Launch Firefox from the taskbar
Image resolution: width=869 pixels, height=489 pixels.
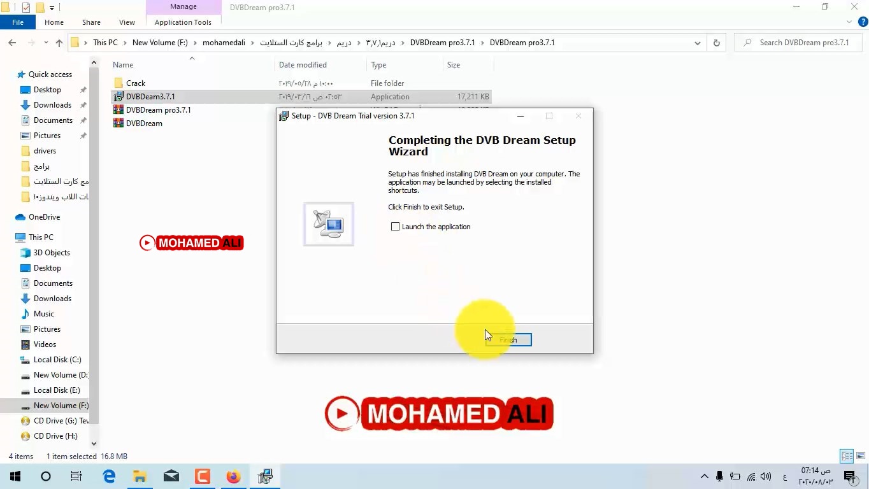tap(233, 476)
